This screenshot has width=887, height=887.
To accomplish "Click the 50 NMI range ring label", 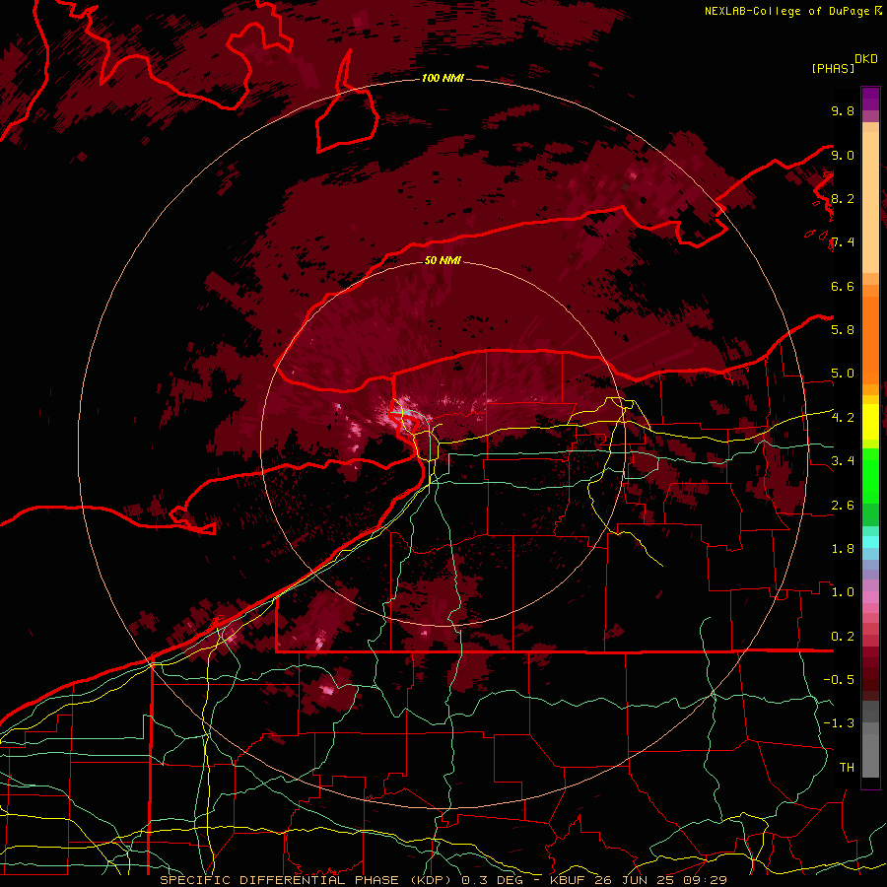I will pos(443,260).
